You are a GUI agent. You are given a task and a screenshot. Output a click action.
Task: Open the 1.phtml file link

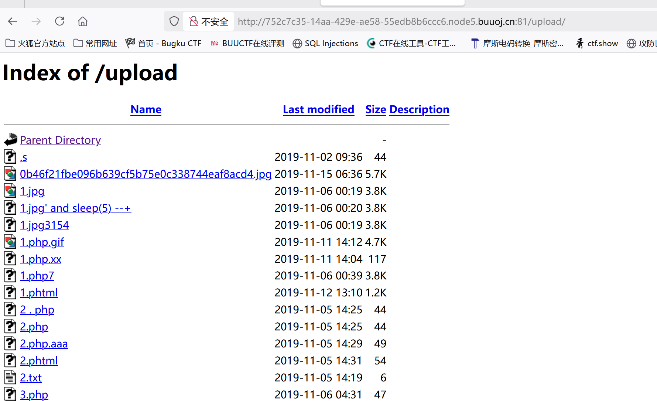coord(39,293)
